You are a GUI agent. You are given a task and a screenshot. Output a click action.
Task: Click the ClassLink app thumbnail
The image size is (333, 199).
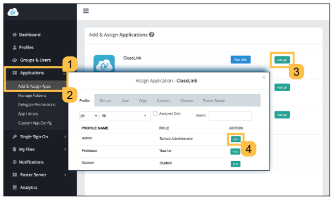(x=104, y=63)
